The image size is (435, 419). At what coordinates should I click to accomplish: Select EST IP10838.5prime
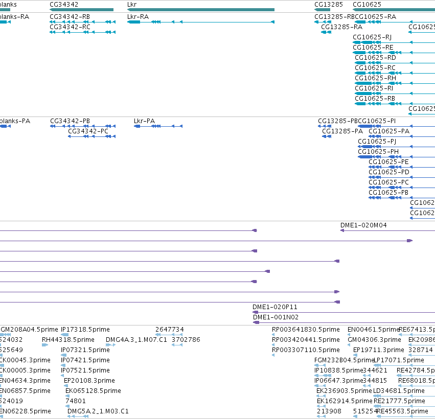(339, 370)
